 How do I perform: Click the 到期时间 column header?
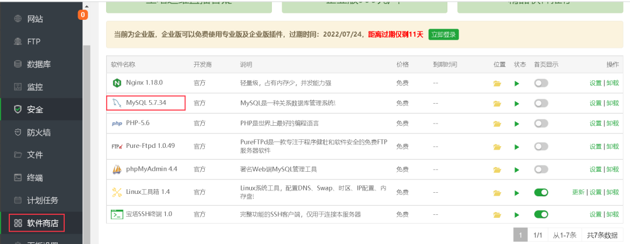tap(444, 65)
